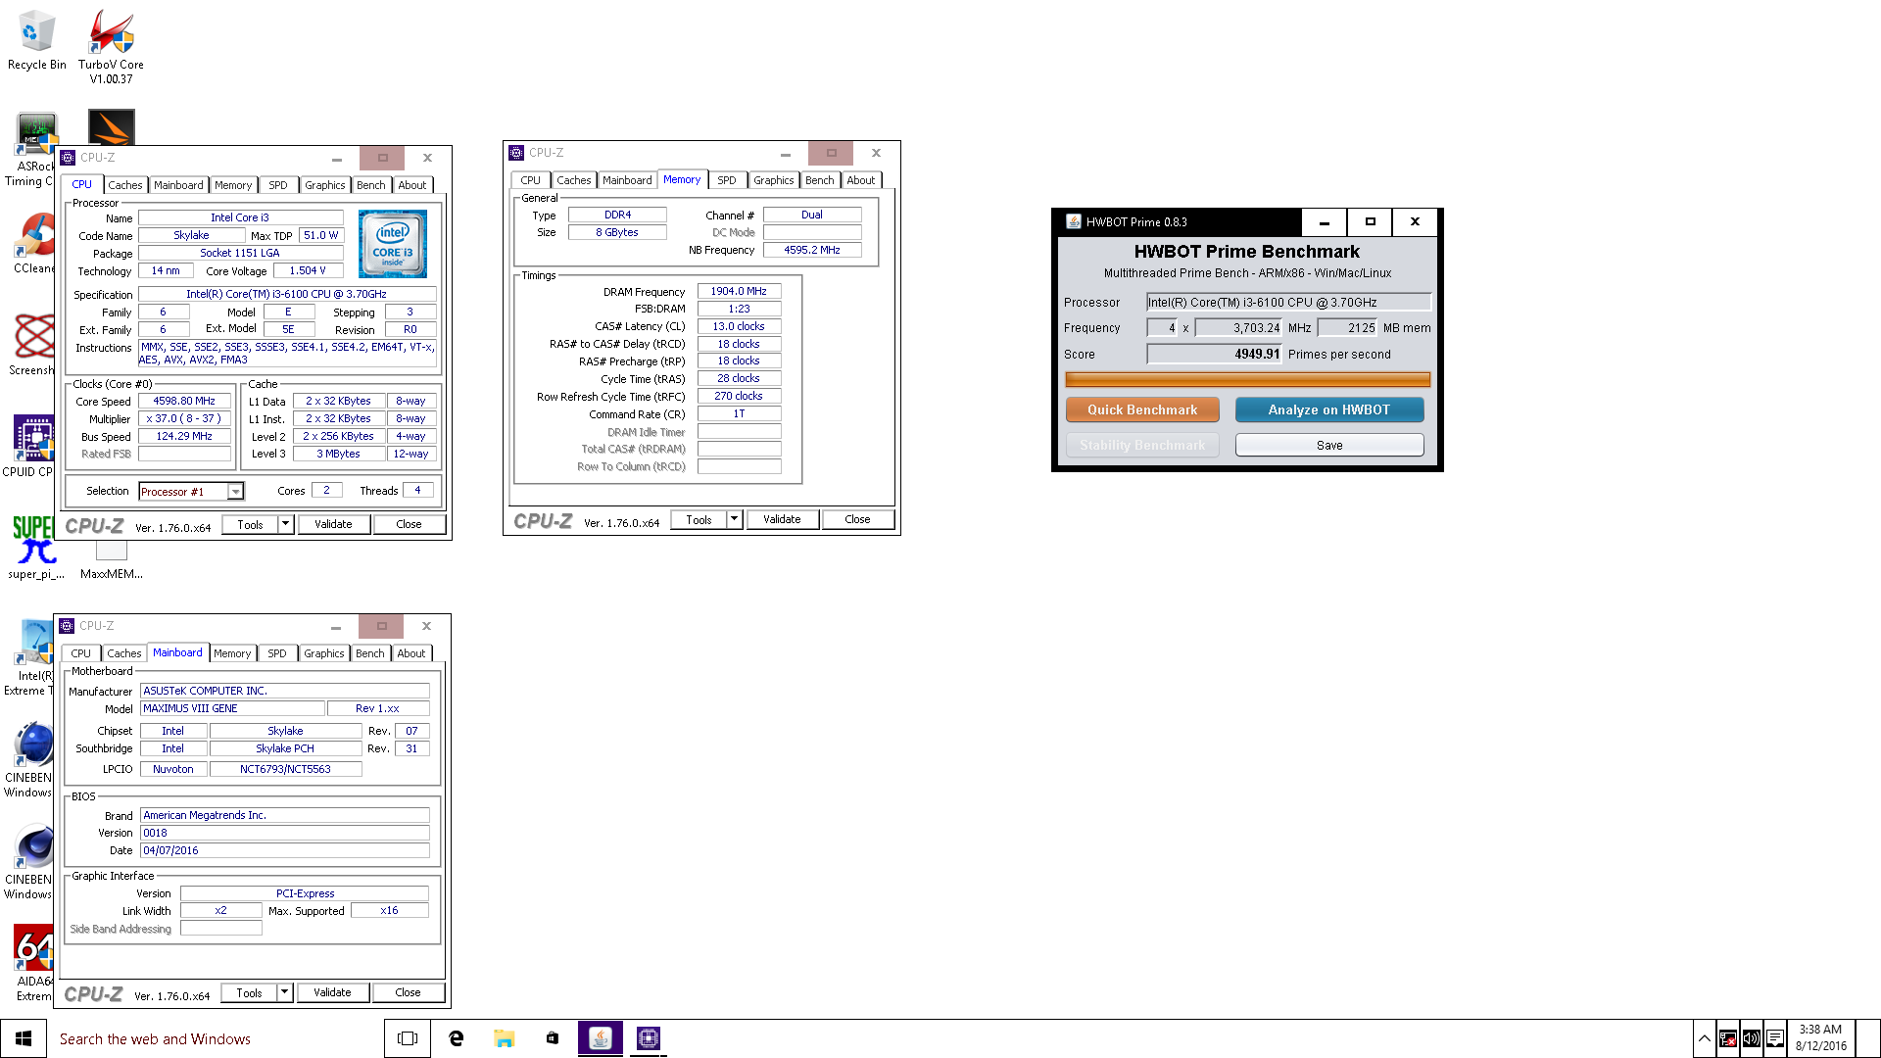Screen dimensions: 1881x1058
Task: Switch to Mainboard tab in top-left CPU-Z
Action: [x=178, y=185]
